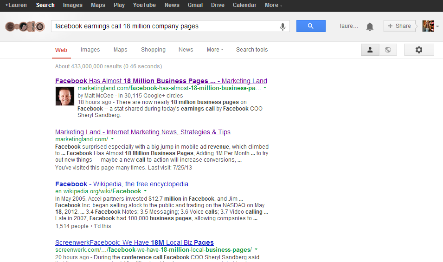The height and width of the screenshot is (262, 443).
Task: Go to YouTube in the top bar
Action: point(144,5)
